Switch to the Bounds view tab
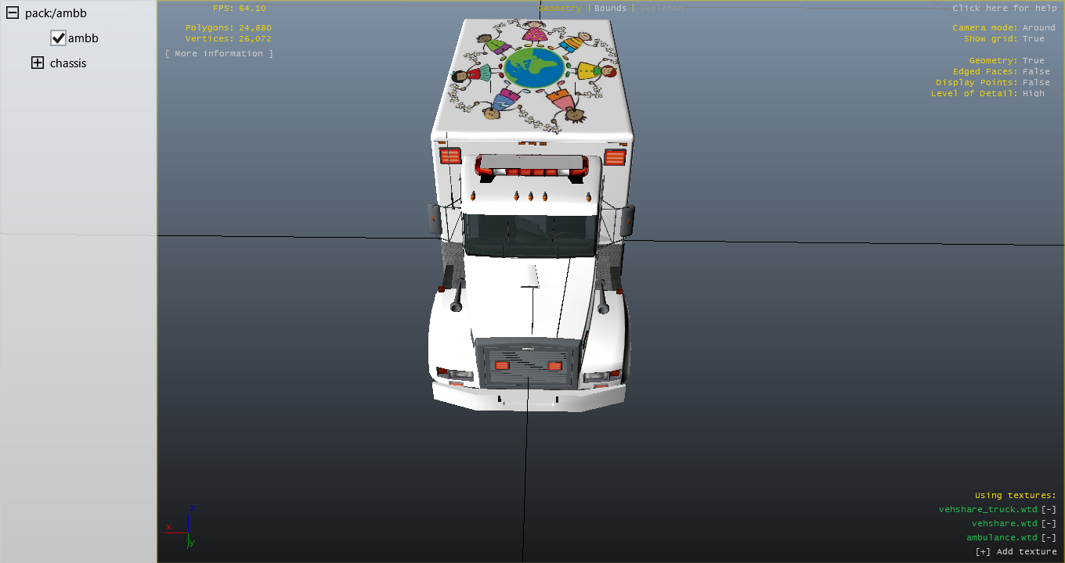Image resolution: width=1065 pixels, height=563 pixels. pos(610,8)
